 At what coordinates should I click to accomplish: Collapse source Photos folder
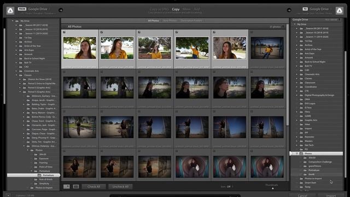[27, 150]
